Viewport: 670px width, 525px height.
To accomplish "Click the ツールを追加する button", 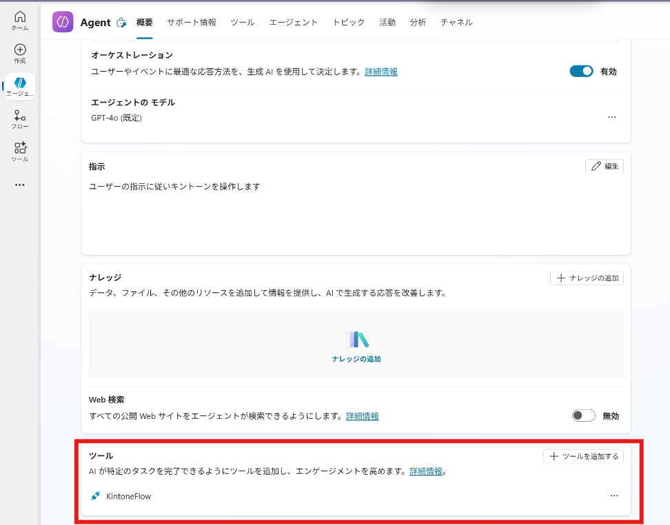I will click(x=583, y=456).
